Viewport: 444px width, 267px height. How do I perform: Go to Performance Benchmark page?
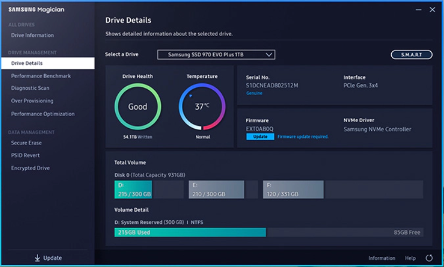(41, 76)
